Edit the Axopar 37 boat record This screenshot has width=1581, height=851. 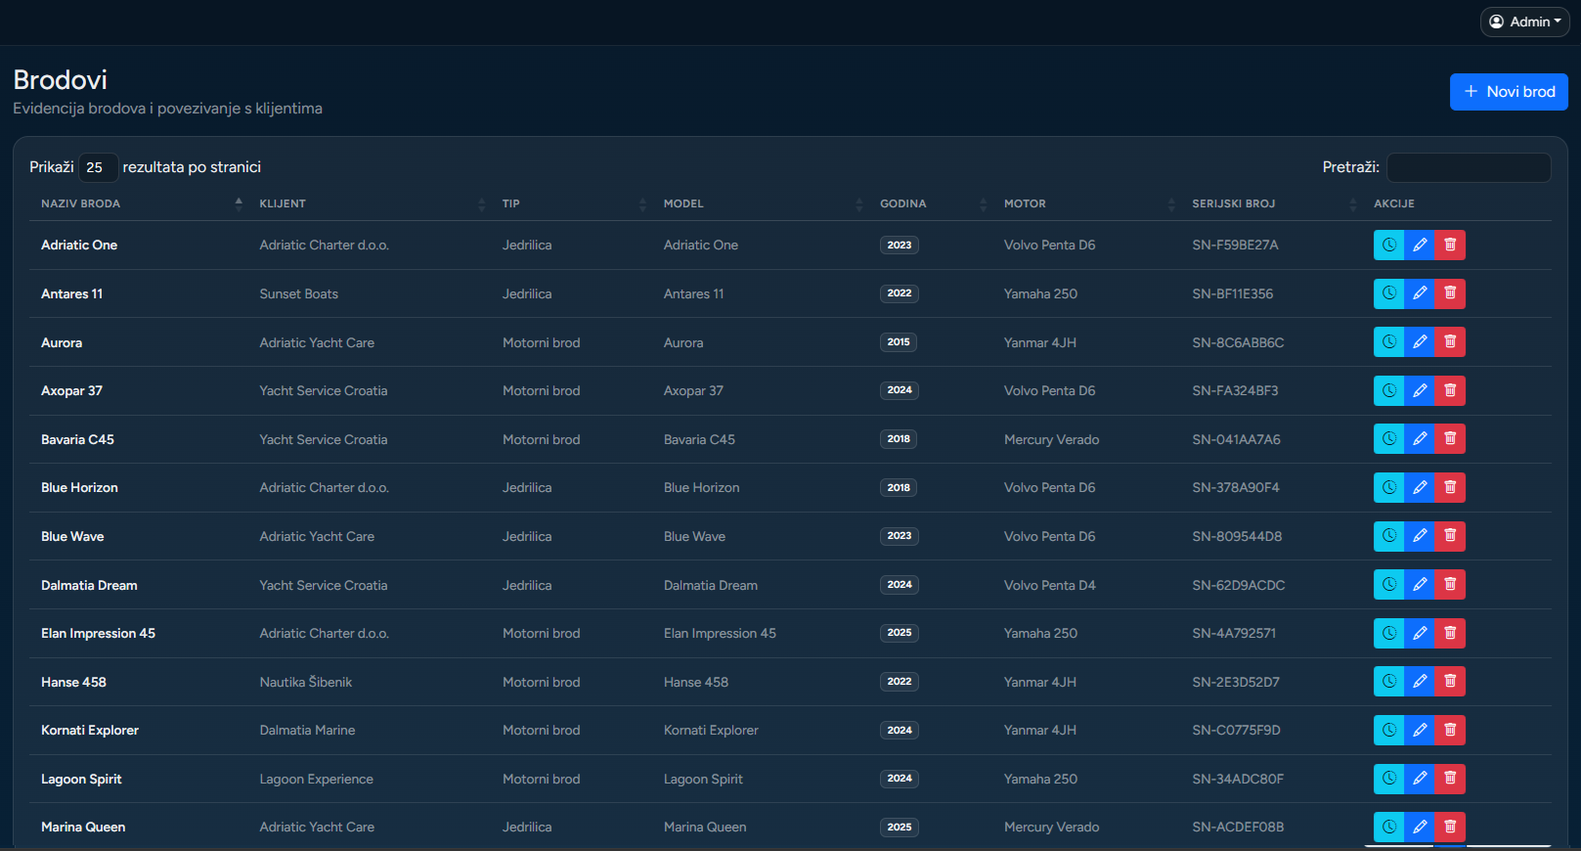tap(1420, 390)
